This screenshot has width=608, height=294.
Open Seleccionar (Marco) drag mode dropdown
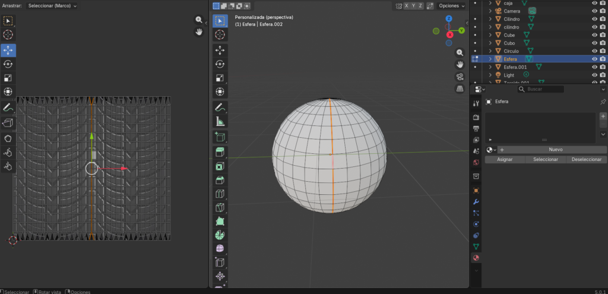pyautogui.click(x=52, y=5)
